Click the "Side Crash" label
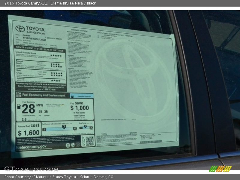Image resolution: width=240 pixels, height=180 pixels. pyautogui.click(x=19, y=71)
